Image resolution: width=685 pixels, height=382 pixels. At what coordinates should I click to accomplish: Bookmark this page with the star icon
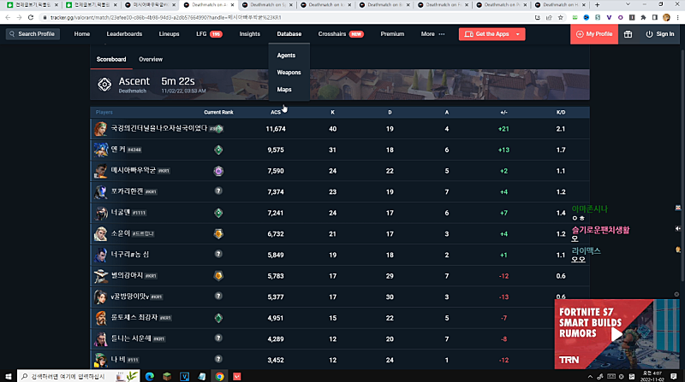click(561, 17)
